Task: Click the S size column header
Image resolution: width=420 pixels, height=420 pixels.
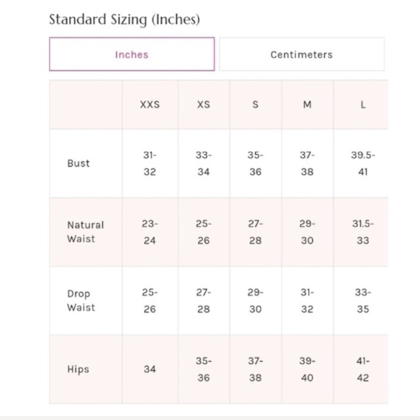Action: tap(255, 105)
